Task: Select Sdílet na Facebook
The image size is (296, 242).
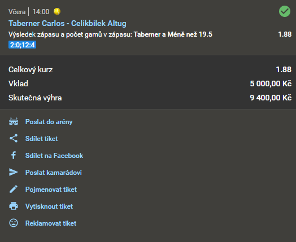Action: pos(54,156)
